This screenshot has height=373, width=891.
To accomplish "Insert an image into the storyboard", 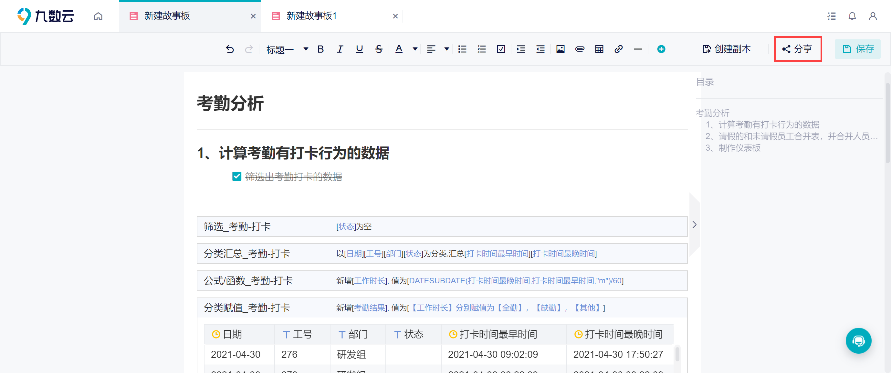I will 560,49.
